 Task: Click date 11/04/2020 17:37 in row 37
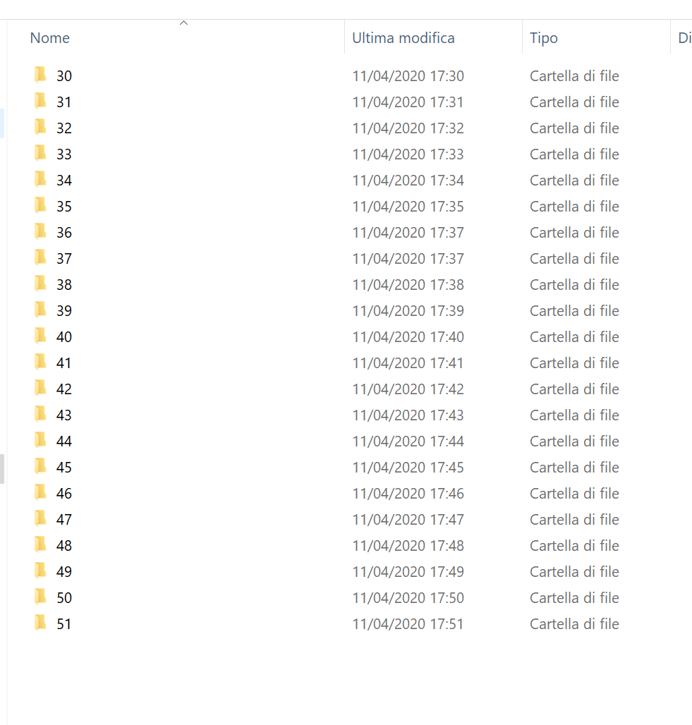tap(408, 258)
